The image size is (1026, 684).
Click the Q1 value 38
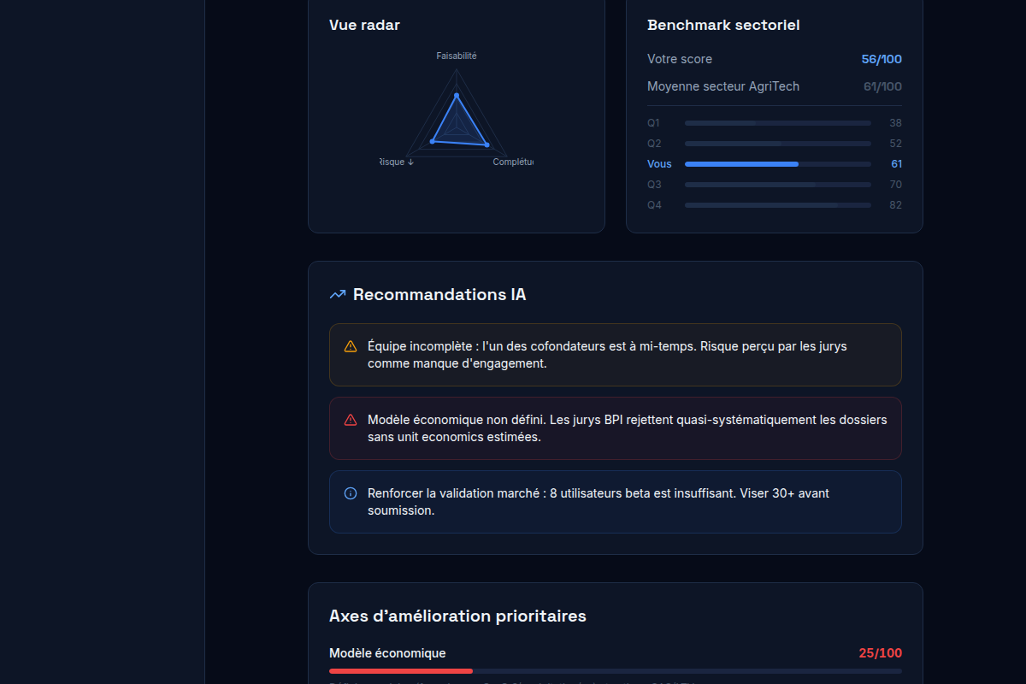(895, 123)
